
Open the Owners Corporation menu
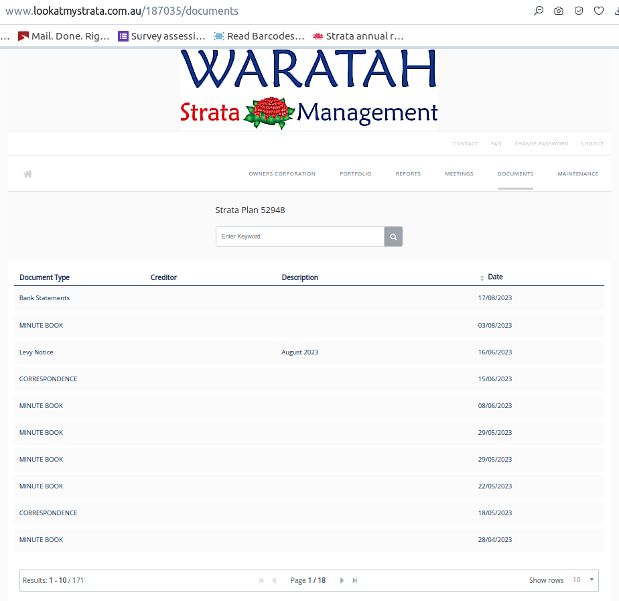pyautogui.click(x=282, y=174)
